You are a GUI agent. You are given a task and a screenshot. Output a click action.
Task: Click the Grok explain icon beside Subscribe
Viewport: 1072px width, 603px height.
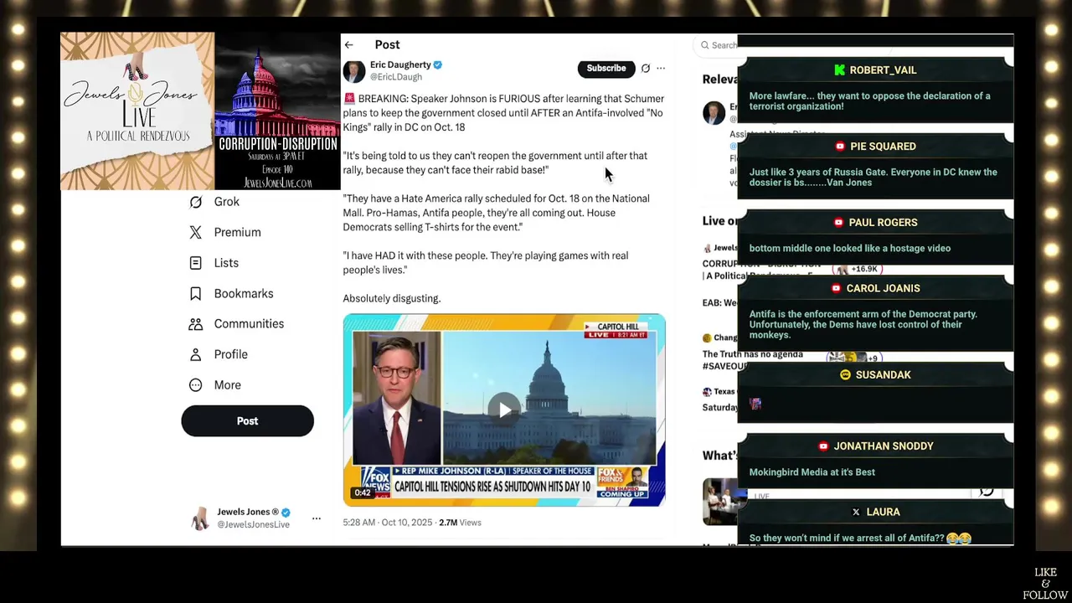(645, 69)
